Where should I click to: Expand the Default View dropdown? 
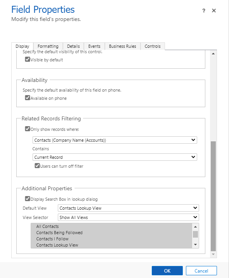(128, 208)
